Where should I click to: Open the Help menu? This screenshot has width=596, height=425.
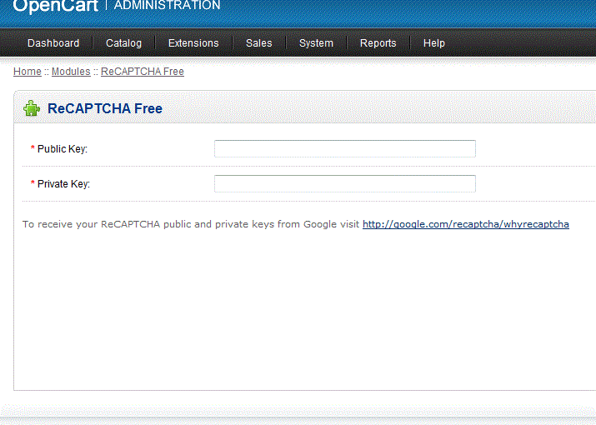point(433,43)
